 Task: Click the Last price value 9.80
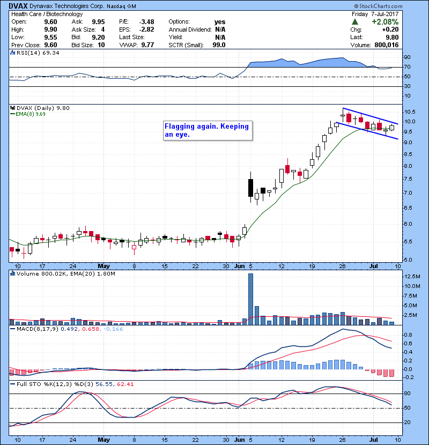pos(392,37)
